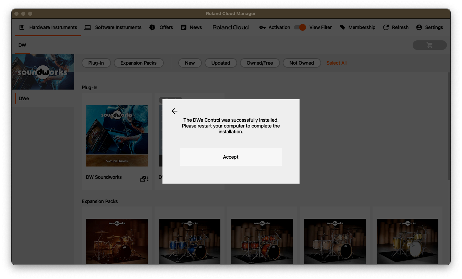Open the blue drum kit expansion pack
The image size is (462, 279).
(x=190, y=241)
